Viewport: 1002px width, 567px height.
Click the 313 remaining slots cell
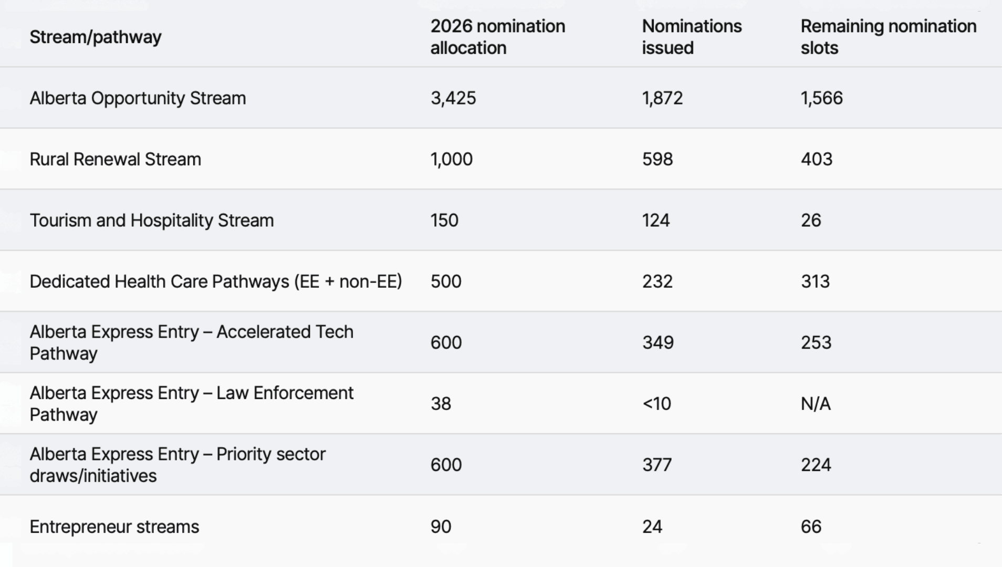coord(815,281)
